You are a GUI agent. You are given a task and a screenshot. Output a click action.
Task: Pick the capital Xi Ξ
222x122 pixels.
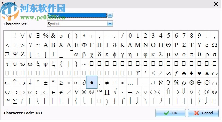click(x=7, y=55)
